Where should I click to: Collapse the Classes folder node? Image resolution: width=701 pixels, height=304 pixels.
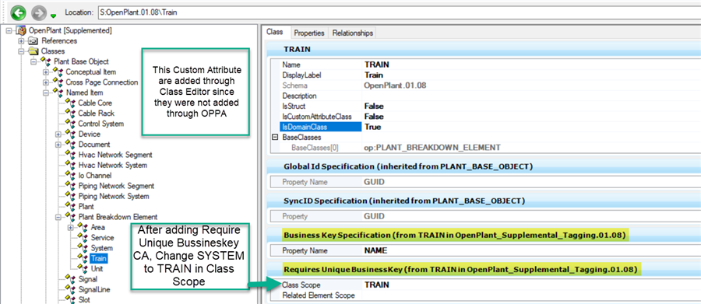coord(21,51)
